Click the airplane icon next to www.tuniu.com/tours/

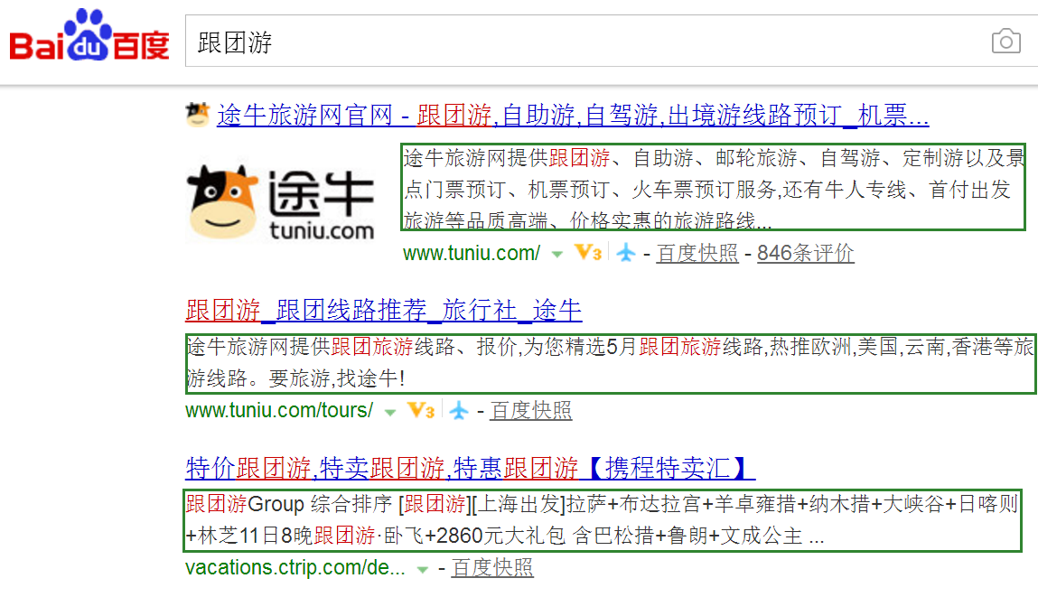click(460, 411)
